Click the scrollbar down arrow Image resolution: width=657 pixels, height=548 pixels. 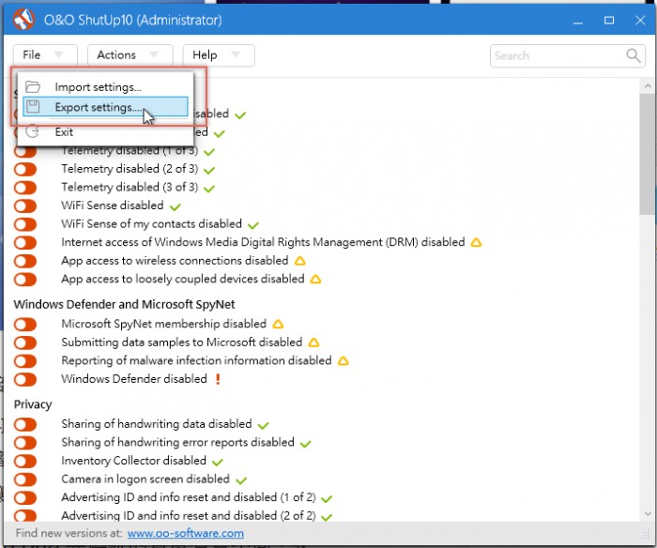tap(648, 513)
